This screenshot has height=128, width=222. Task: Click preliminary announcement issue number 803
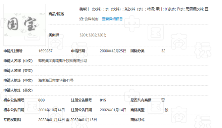tap(42, 100)
